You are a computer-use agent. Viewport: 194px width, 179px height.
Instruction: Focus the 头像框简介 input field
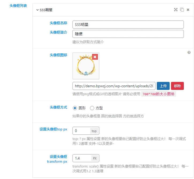128,34
